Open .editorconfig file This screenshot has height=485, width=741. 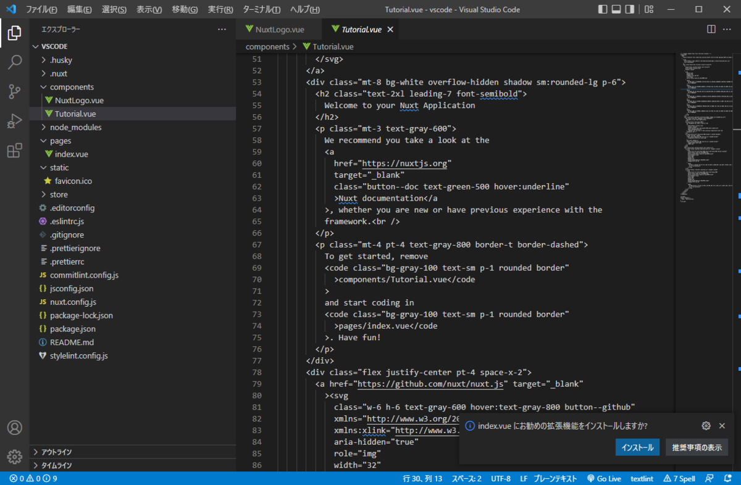(x=133, y=208)
